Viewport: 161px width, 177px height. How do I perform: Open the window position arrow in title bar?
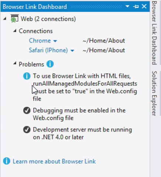(x=127, y=6)
